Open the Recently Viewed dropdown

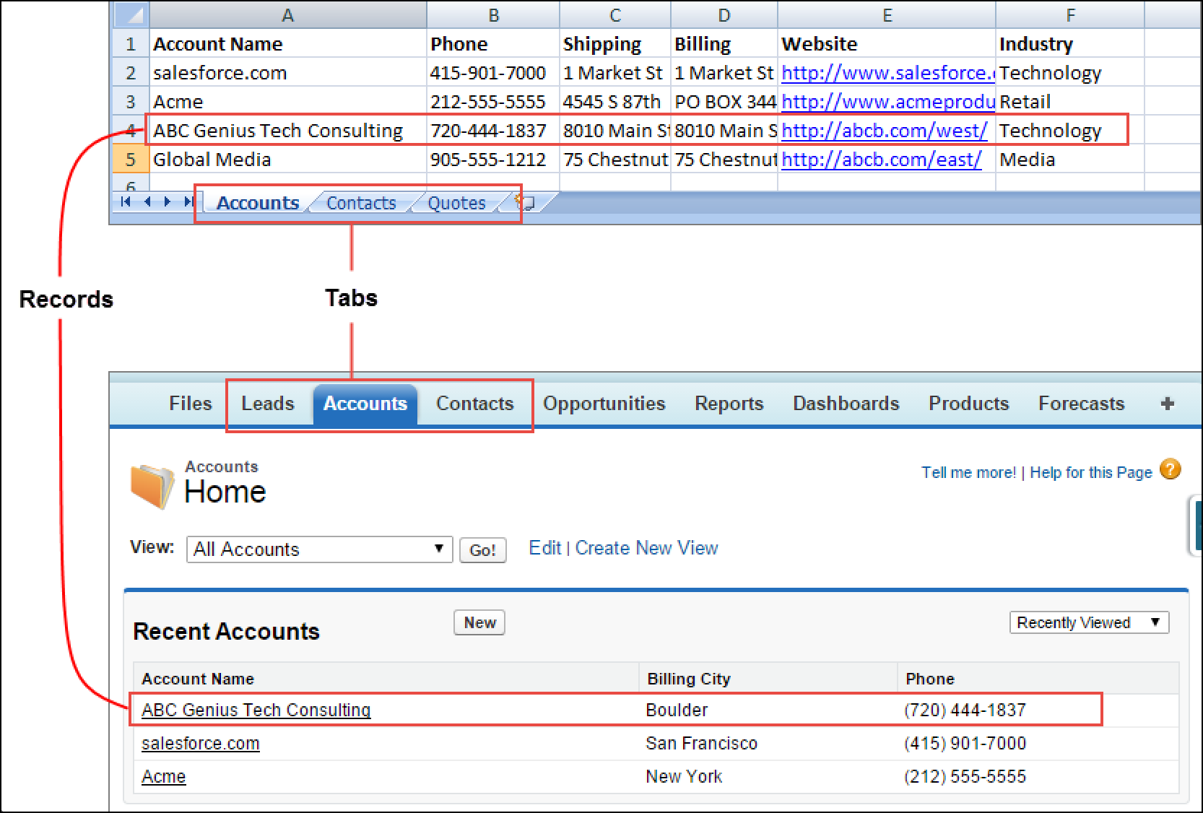click(x=1088, y=622)
